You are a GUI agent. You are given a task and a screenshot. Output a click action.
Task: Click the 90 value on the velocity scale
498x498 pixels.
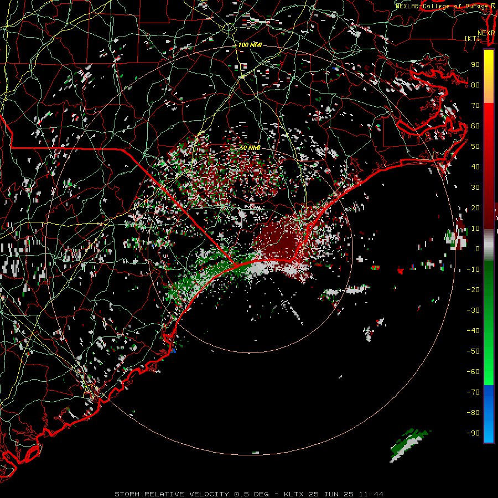(x=475, y=65)
